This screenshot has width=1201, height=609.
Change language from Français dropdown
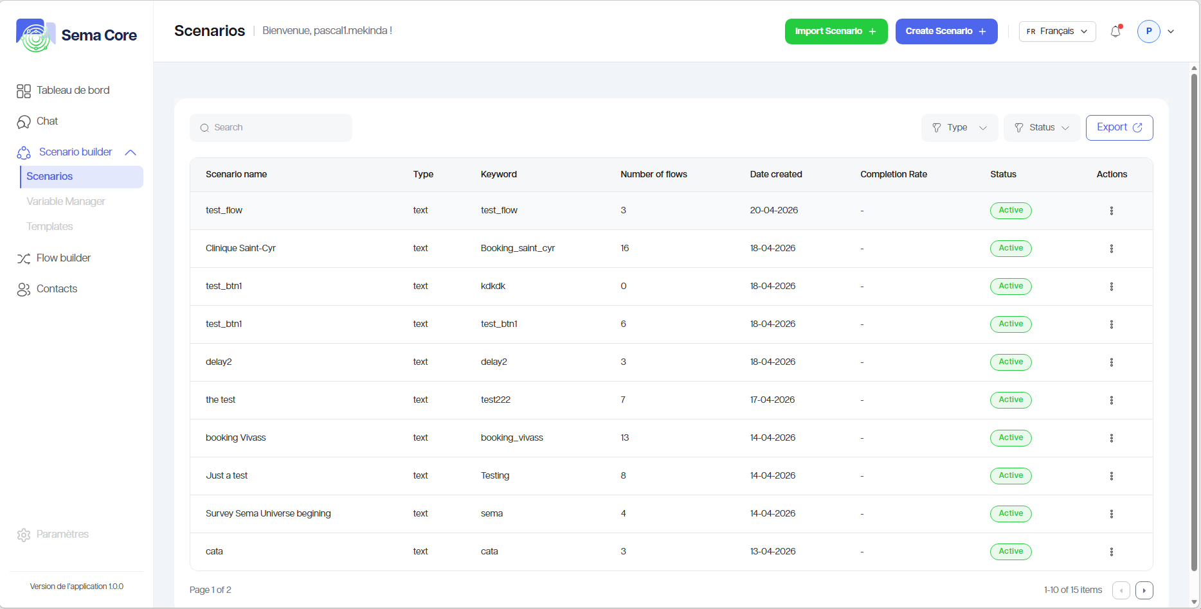(x=1057, y=31)
